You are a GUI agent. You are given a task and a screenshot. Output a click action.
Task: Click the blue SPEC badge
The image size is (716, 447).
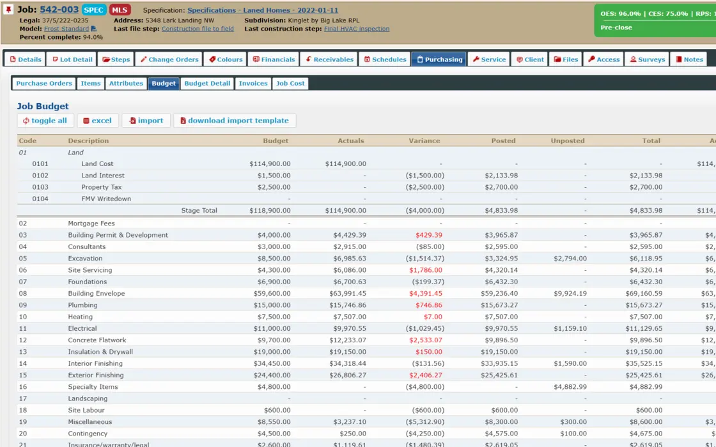[x=93, y=10]
